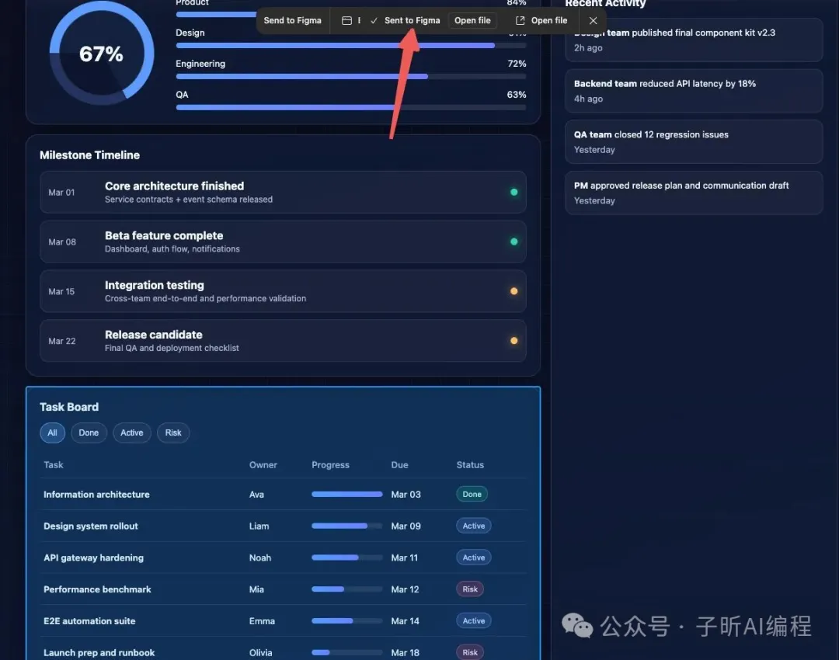Click the Send to Figma toolbar label
Viewport: 839px width, 660px height.
click(292, 21)
